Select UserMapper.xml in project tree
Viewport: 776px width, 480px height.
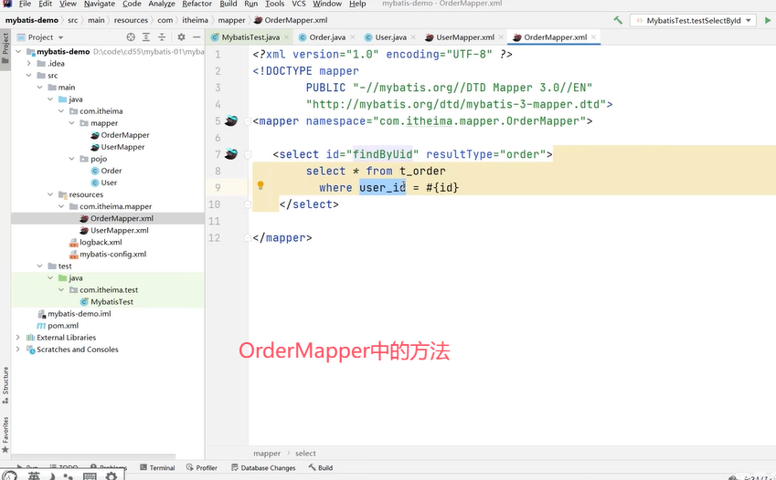click(x=114, y=230)
